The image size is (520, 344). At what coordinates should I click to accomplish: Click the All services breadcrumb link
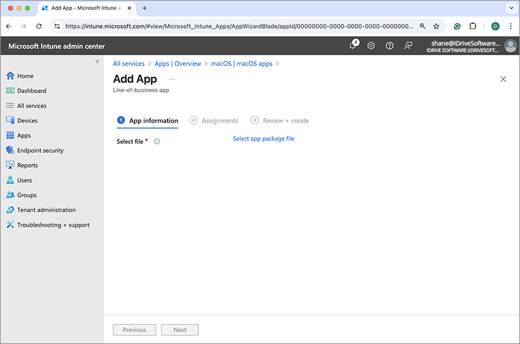click(129, 64)
